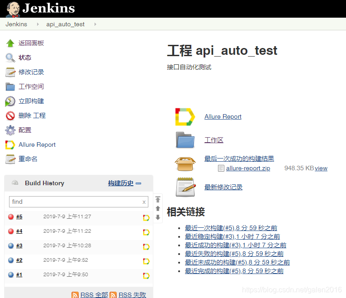Click the magnifier 状态 icon
Viewport: 346px width, 298px height.
[x=10, y=58]
